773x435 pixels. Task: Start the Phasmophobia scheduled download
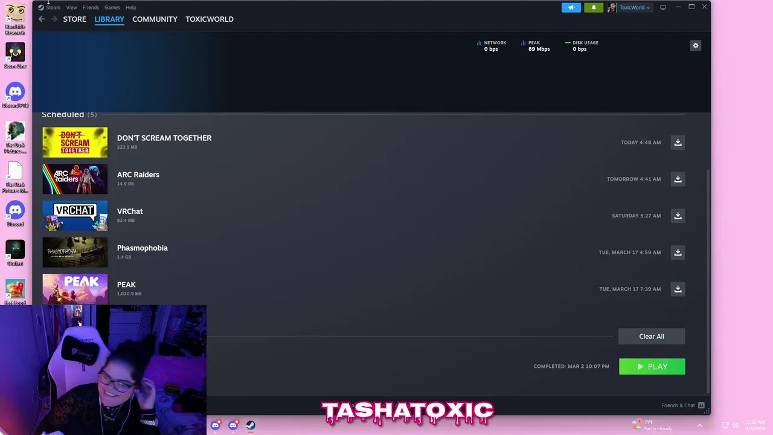click(x=678, y=253)
